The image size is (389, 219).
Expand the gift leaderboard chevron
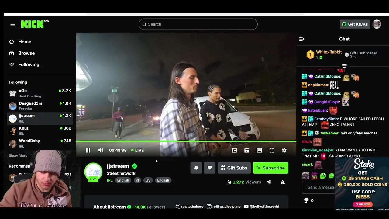click(x=344, y=66)
